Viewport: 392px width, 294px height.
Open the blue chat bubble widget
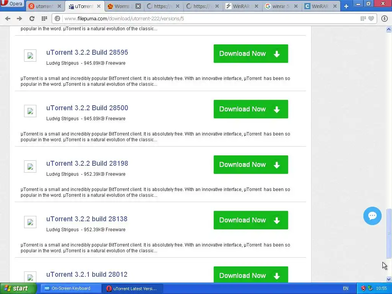coord(372,216)
